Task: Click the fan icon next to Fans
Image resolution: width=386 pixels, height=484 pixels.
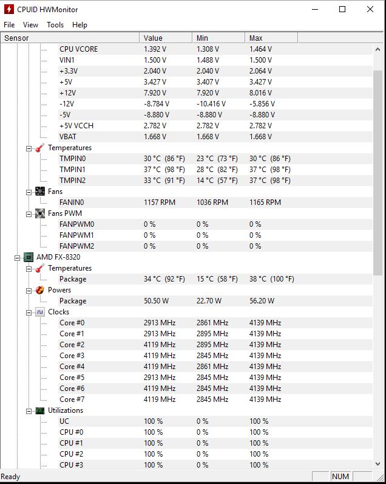Action: [x=40, y=192]
